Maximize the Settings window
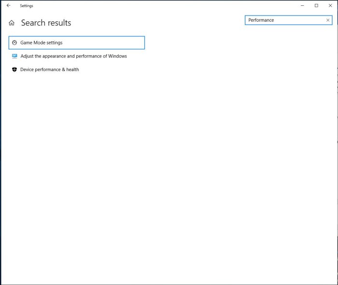Viewport: 338px width, 285px height. click(316, 6)
